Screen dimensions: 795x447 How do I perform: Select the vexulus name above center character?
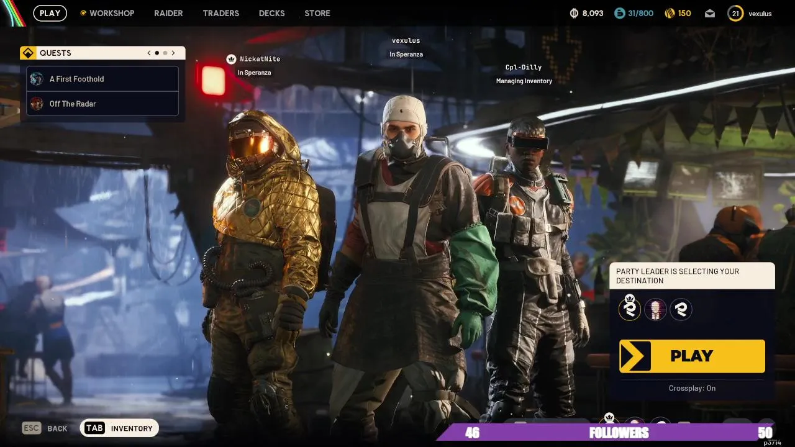click(x=406, y=40)
